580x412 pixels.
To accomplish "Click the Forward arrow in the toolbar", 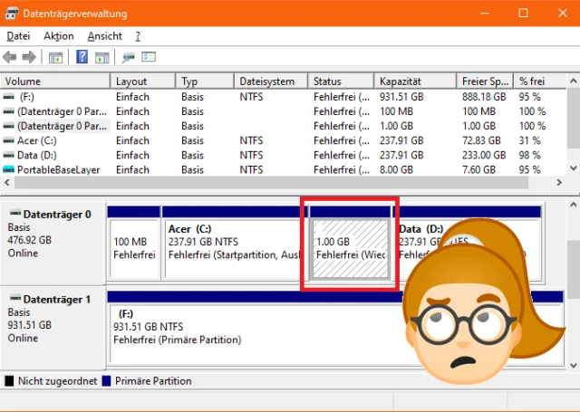I will 29,57.
